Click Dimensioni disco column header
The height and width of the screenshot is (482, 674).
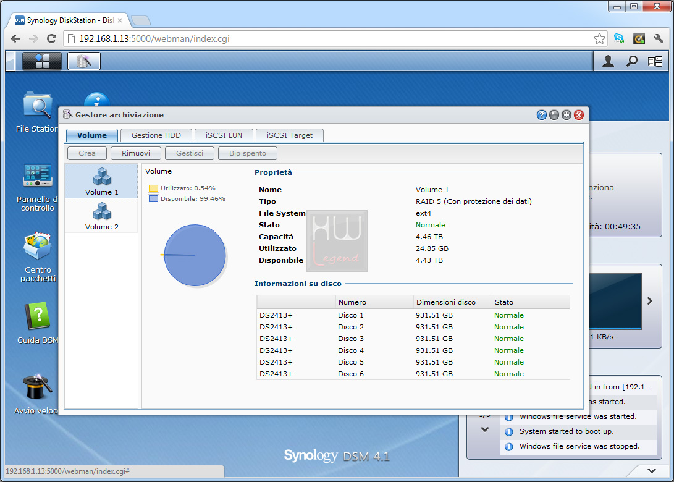pos(453,302)
